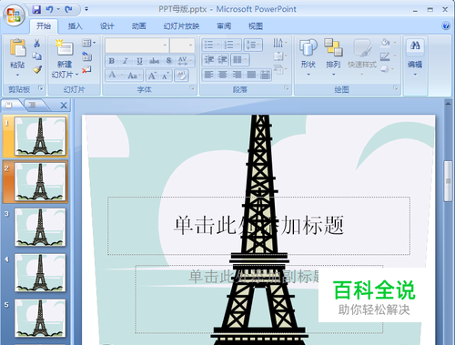Toggle text shadow S

click(x=169, y=61)
